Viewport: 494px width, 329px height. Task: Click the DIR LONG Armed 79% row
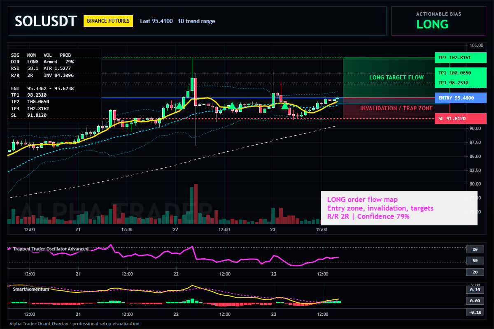(x=42, y=62)
